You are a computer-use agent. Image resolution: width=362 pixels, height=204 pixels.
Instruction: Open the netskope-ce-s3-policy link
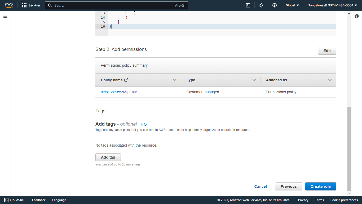point(119,92)
